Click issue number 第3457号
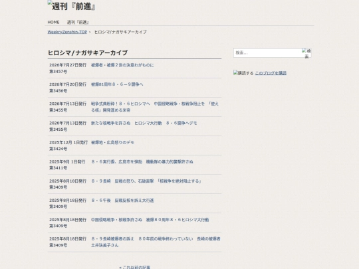The height and width of the screenshot is (269, 359). coord(58,72)
